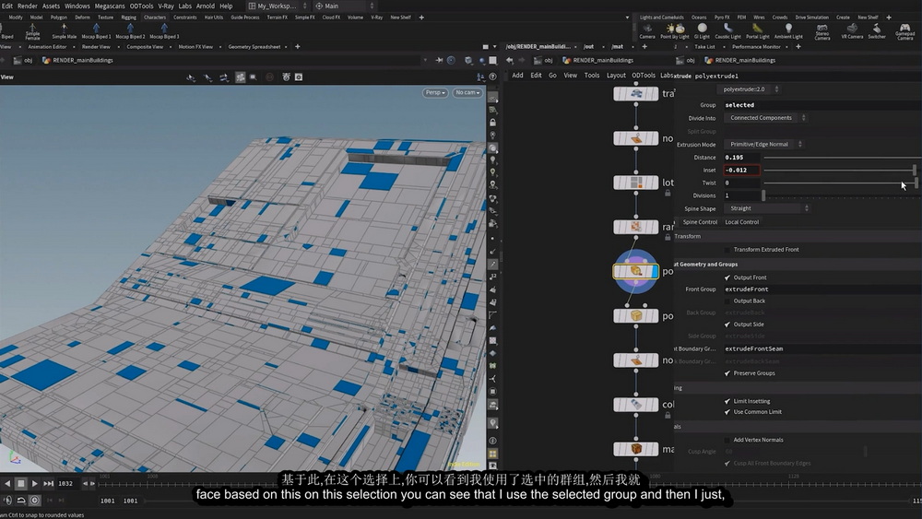Image resolution: width=922 pixels, height=519 pixels.
Task: Click the pin icon in viewport path bar
Action: point(439,60)
